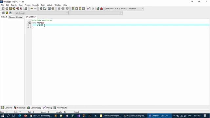The image size is (210, 118).
Task: Open the Help menu
Action: (65, 5)
